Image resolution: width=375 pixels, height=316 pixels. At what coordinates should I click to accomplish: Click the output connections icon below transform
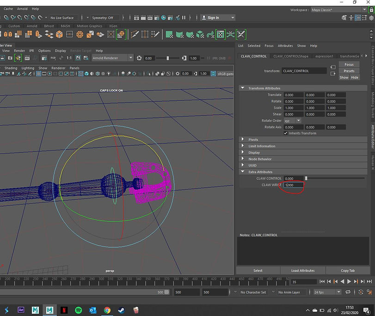click(x=333, y=74)
